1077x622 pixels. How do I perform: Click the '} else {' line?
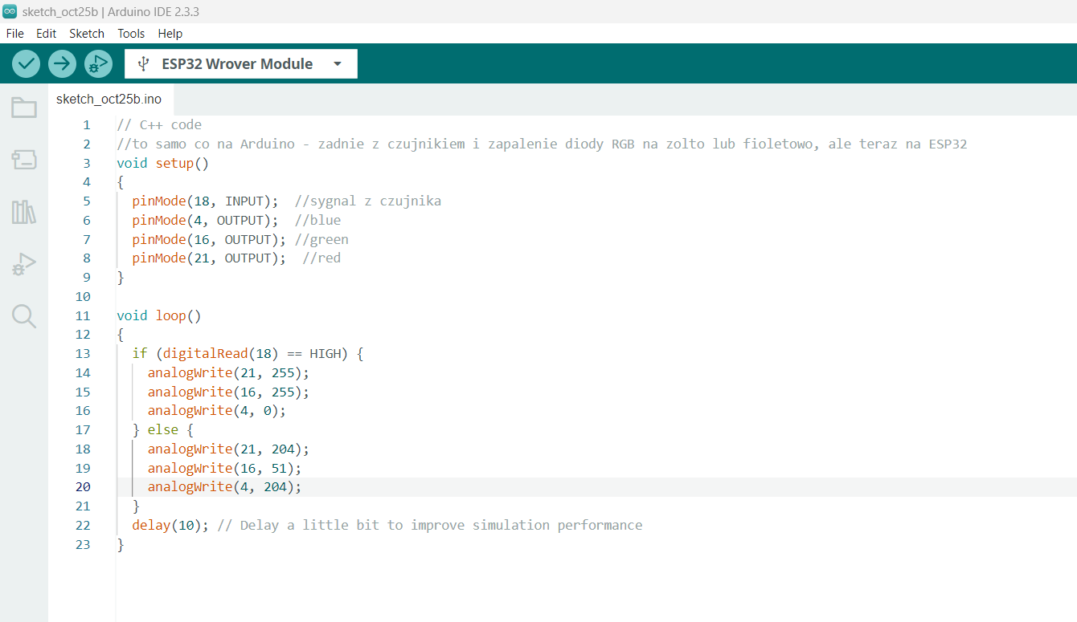[162, 430]
